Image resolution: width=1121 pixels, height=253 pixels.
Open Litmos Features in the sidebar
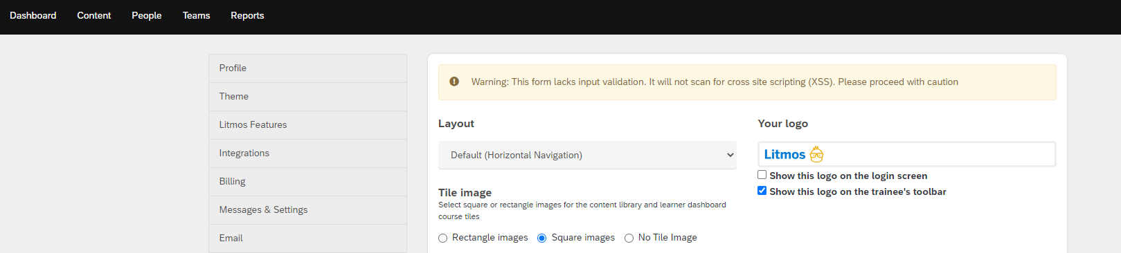tap(307, 125)
